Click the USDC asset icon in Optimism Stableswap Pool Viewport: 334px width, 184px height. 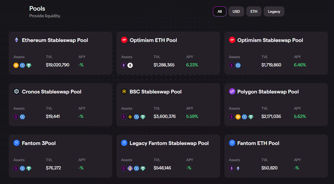tap(238, 65)
